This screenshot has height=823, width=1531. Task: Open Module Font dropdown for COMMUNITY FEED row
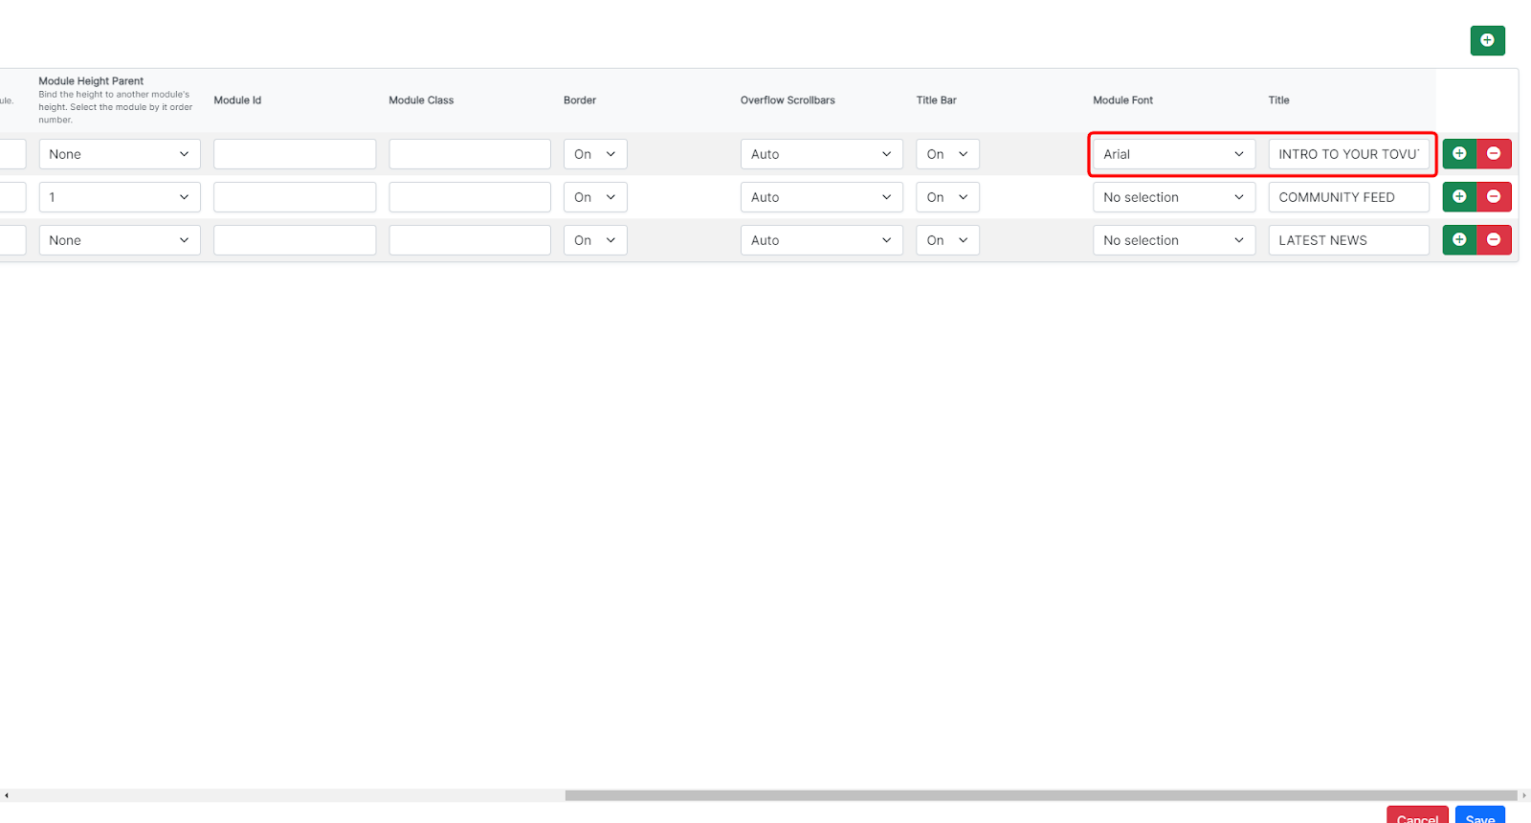(1174, 197)
